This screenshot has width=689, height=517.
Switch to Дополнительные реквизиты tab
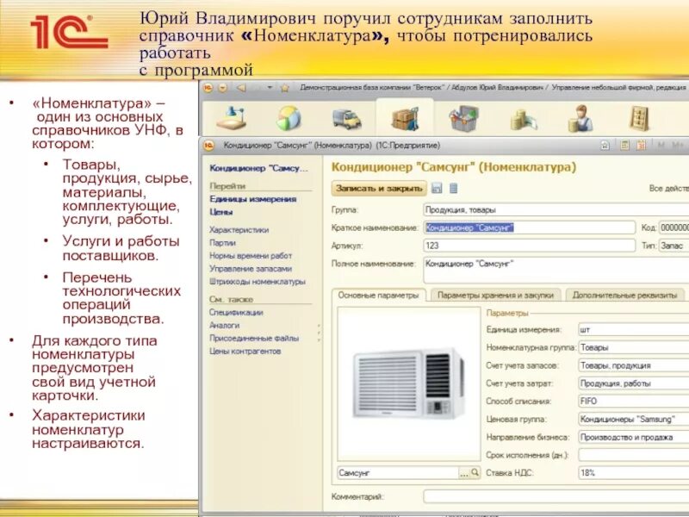pos(624,295)
